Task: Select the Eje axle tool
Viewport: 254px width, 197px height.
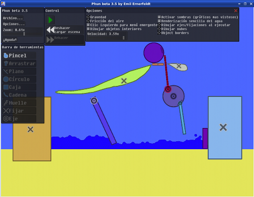Action: pyautogui.click(x=19, y=119)
